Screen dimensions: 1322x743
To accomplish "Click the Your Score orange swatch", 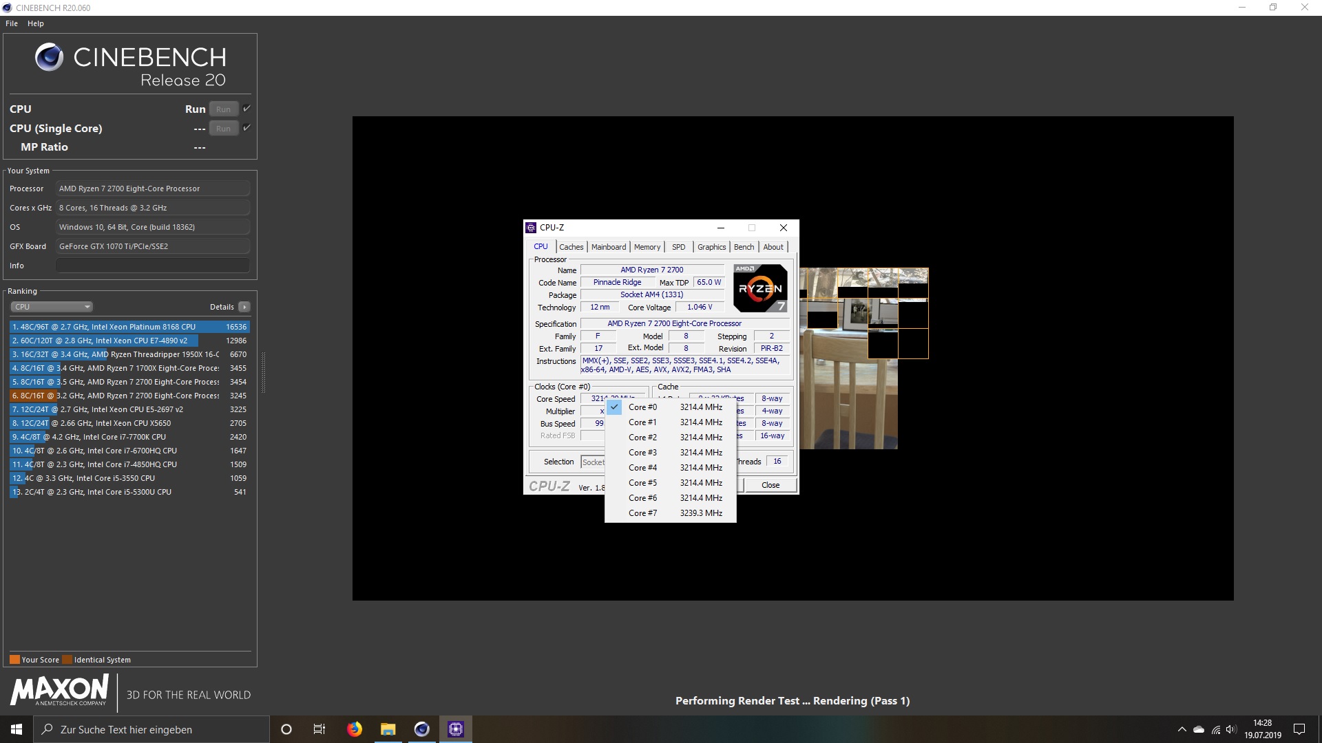I will pos(14,660).
